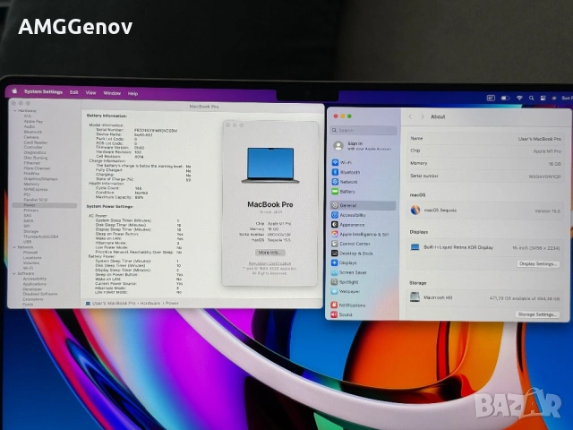Open the Wi-Fi menu bar icon

[x=519, y=98]
